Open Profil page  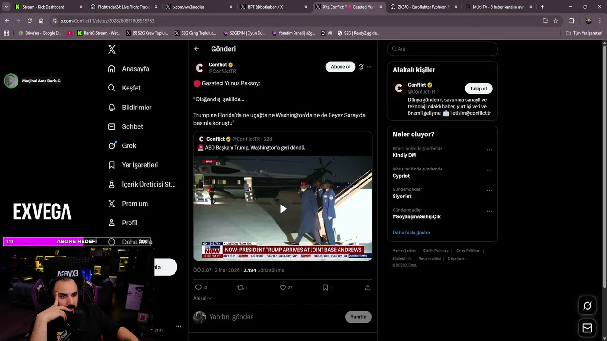122,223
